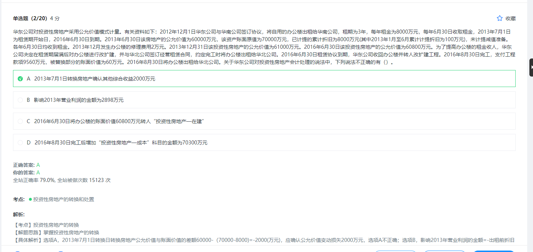This screenshot has height=252, width=533.
Task: Pick the answer mentioning 70300万元
Action: point(121,143)
